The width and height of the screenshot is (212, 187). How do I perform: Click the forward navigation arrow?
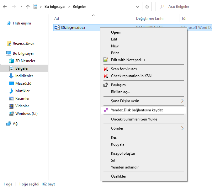coord(14,7)
